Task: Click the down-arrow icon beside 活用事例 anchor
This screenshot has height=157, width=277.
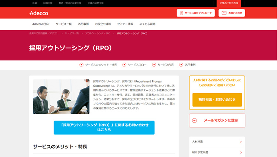Action: coord(181,65)
